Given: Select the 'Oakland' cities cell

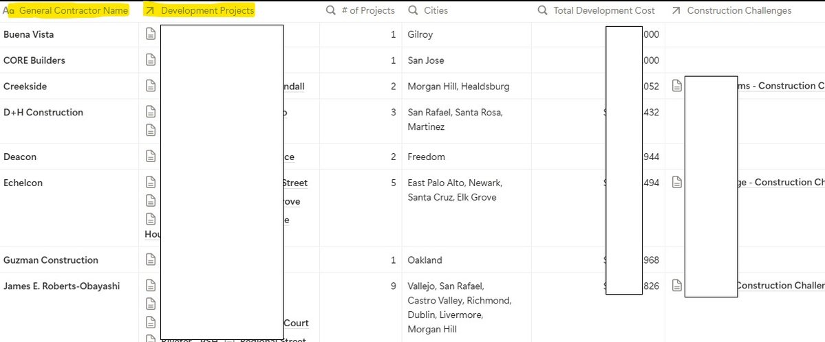Looking at the screenshot, I should [467, 260].
